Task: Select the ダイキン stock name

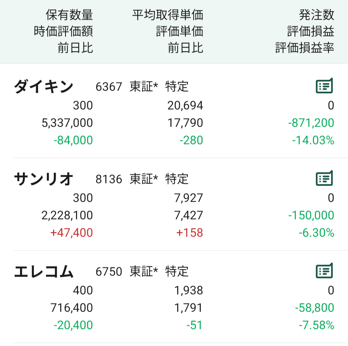Action: pyautogui.click(x=44, y=87)
